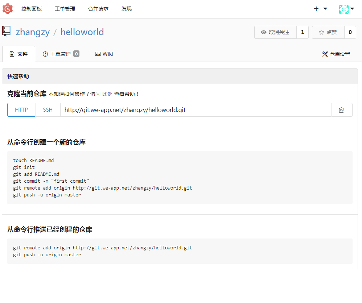Select HTTP clone protocol

click(x=21, y=110)
